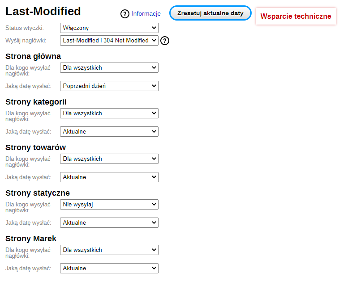Open Strony Marek header recipients dropdown
The width and height of the screenshot is (343, 285).
[x=109, y=250]
